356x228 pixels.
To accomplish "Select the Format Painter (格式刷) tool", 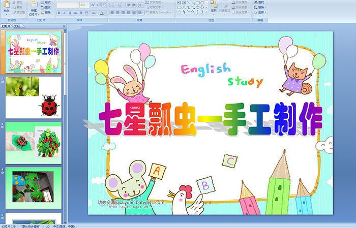I will click(19, 13).
